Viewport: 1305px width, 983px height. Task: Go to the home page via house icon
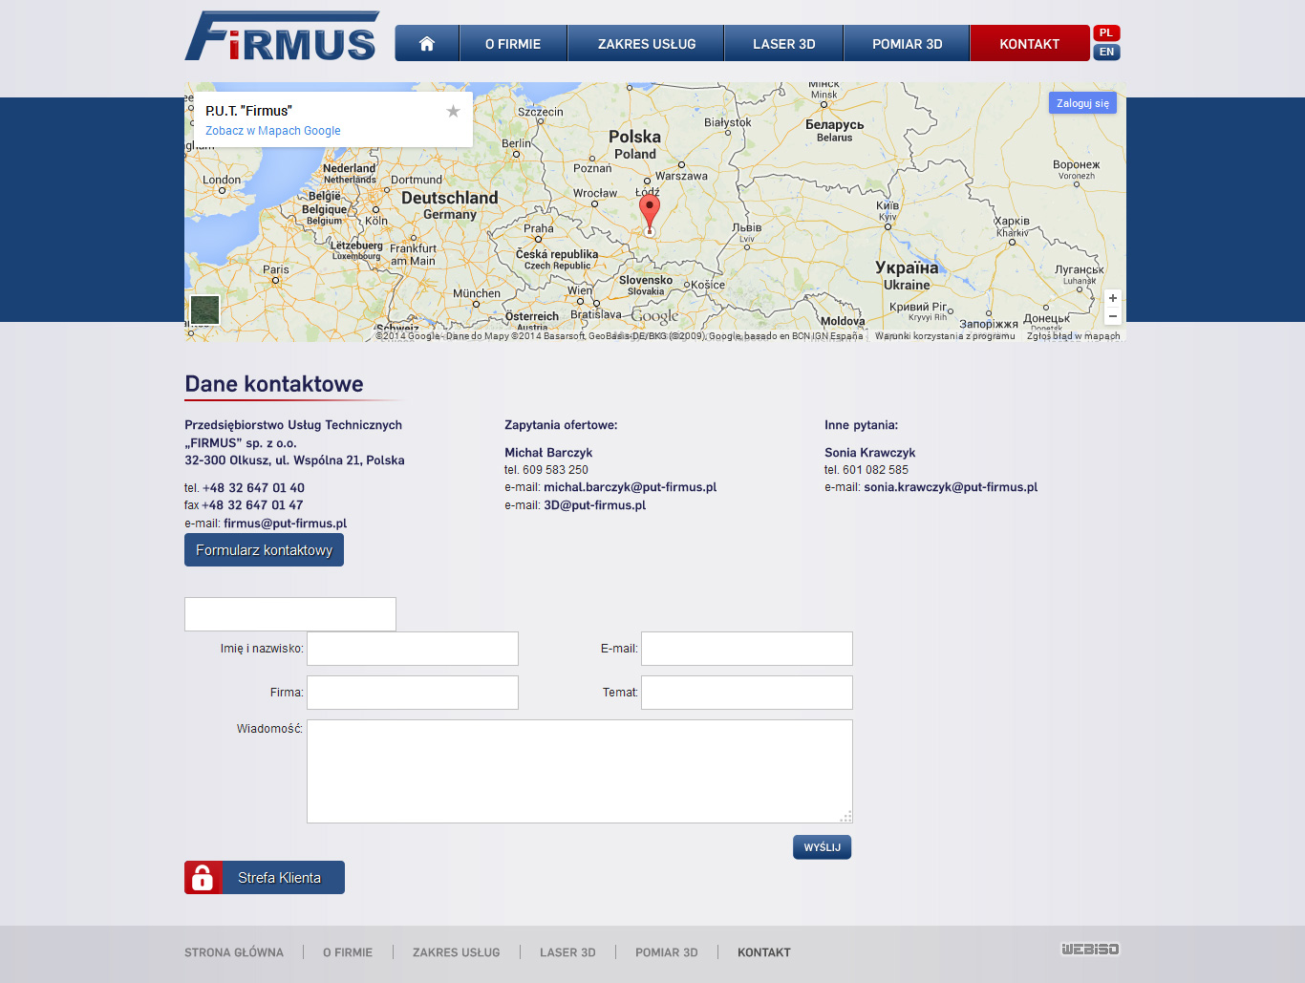[x=427, y=44]
